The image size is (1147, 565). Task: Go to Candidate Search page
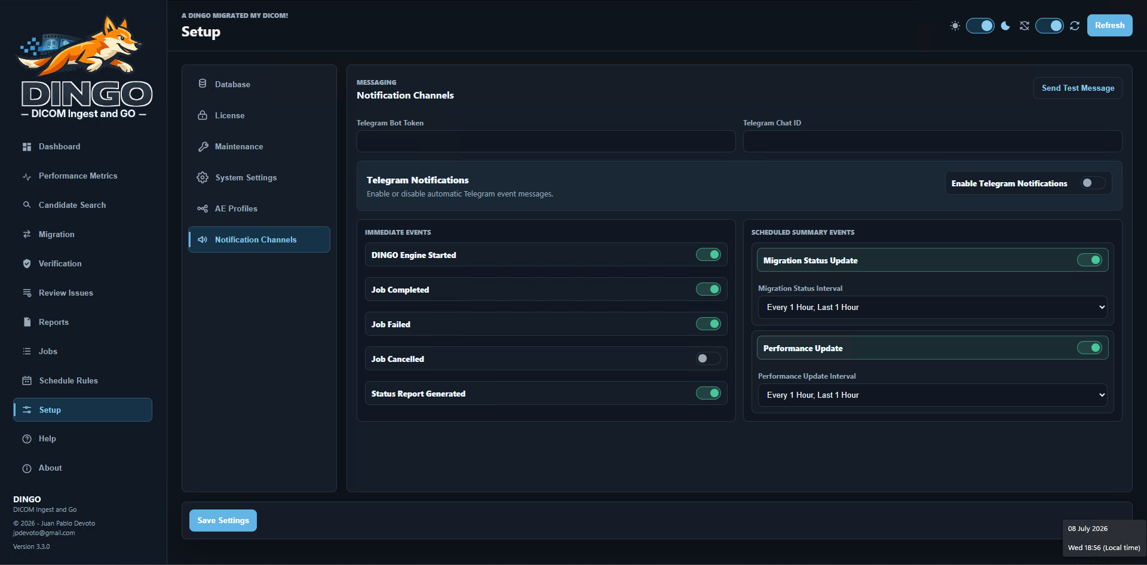[83, 205]
